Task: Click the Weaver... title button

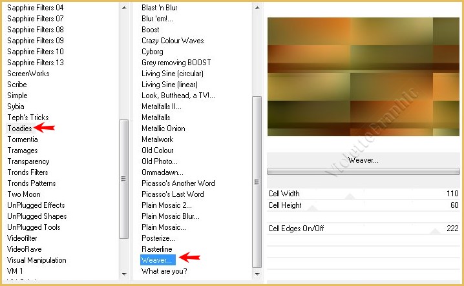Action: click(x=363, y=159)
